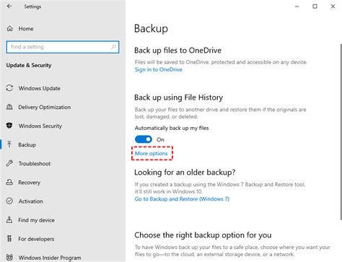The image size is (342, 262).
Task: Click the Home house icon
Action: click(9, 29)
